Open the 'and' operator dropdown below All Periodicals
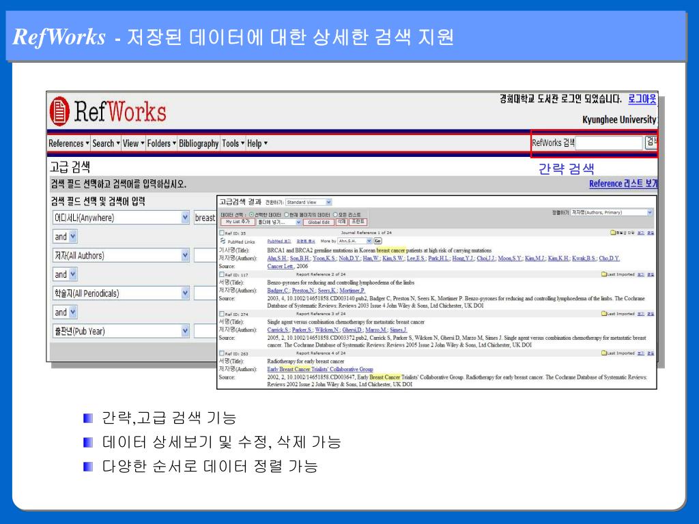Screen dimensions: 699x524 pyautogui.click(x=65, y=312)
